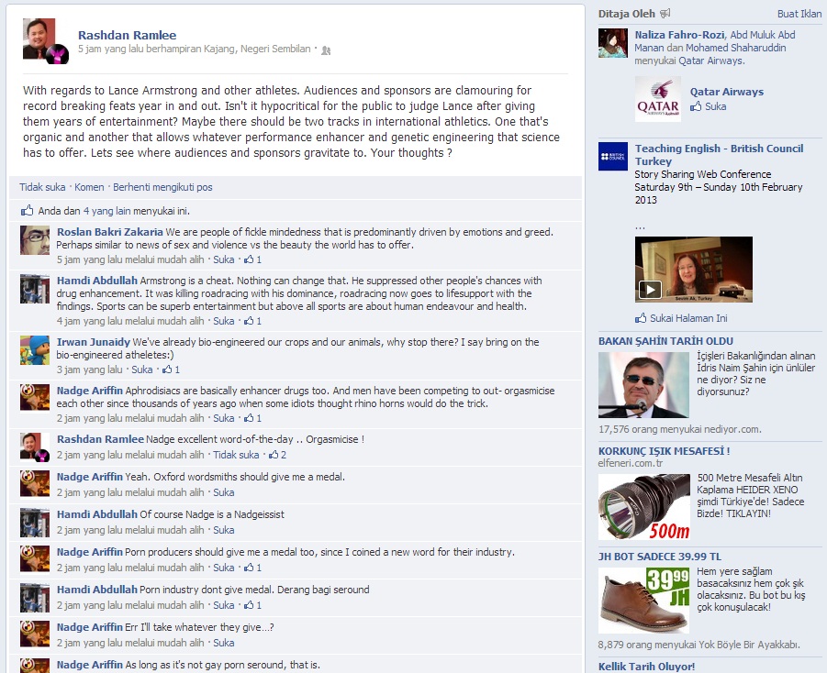Screen dimensions: 827x673
Task: Click Komen under the main post
Action: (89, 187)
